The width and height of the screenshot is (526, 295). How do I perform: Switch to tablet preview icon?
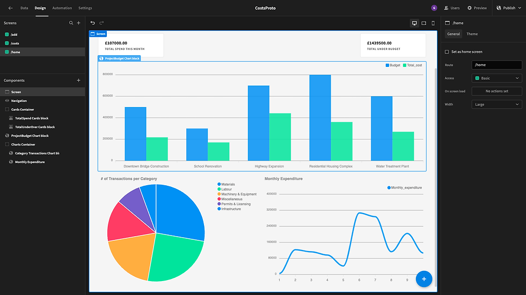[423, 23]
